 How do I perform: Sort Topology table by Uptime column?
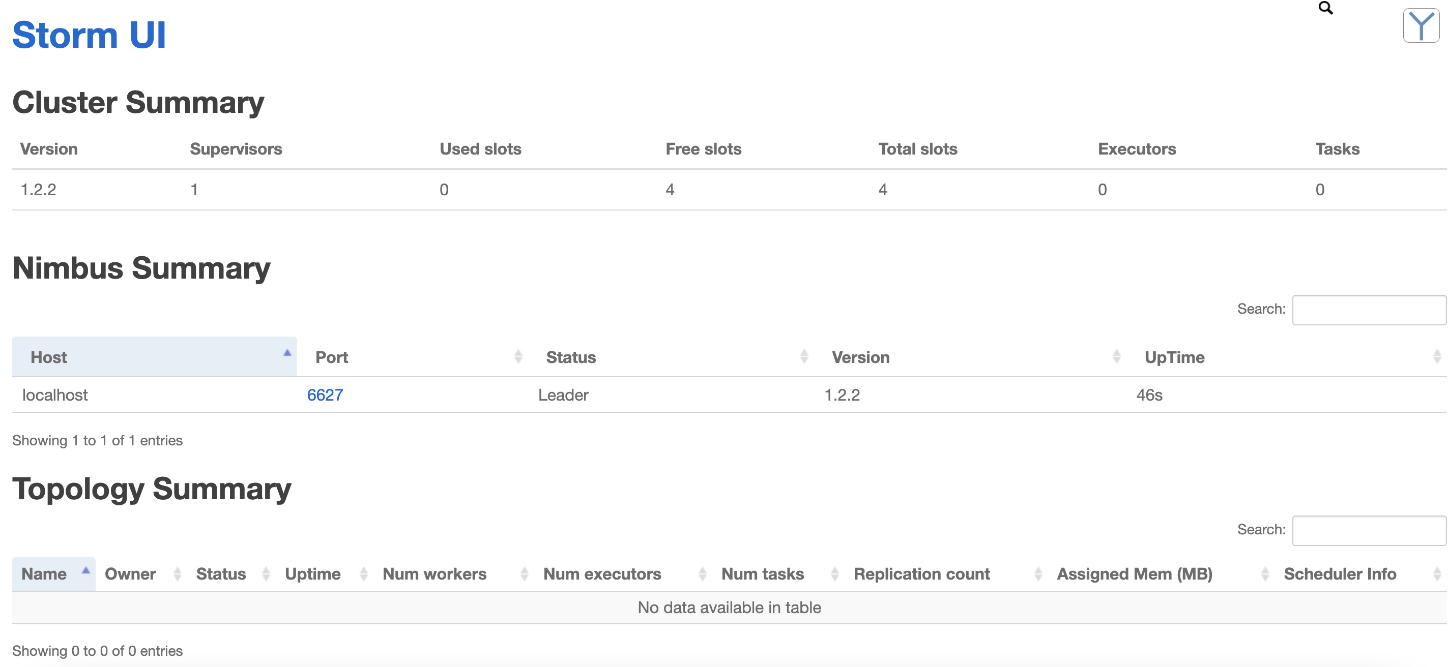[324, 574]
